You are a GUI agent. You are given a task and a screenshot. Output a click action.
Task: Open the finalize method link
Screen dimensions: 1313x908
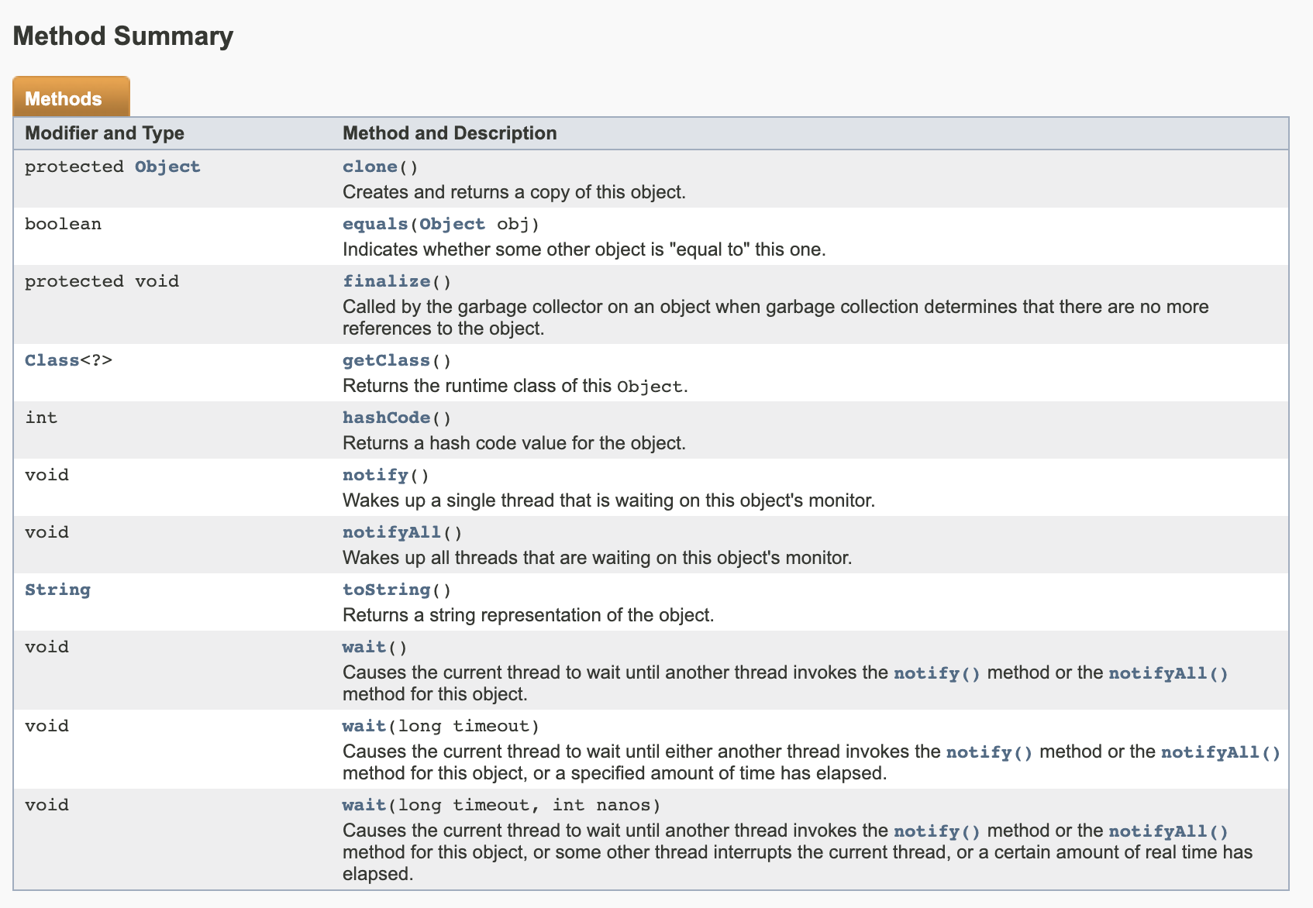pos(387,281)
